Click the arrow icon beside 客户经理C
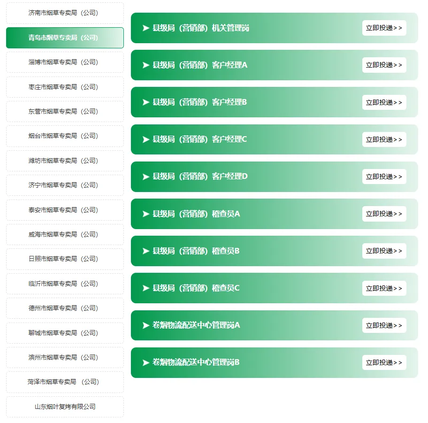Viewport: 428px width, 423px height. click(146, 139)
